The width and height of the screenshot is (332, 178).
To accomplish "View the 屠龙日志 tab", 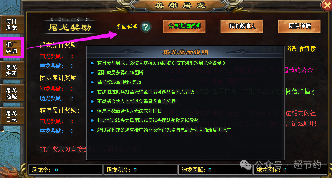I will 12,116.
